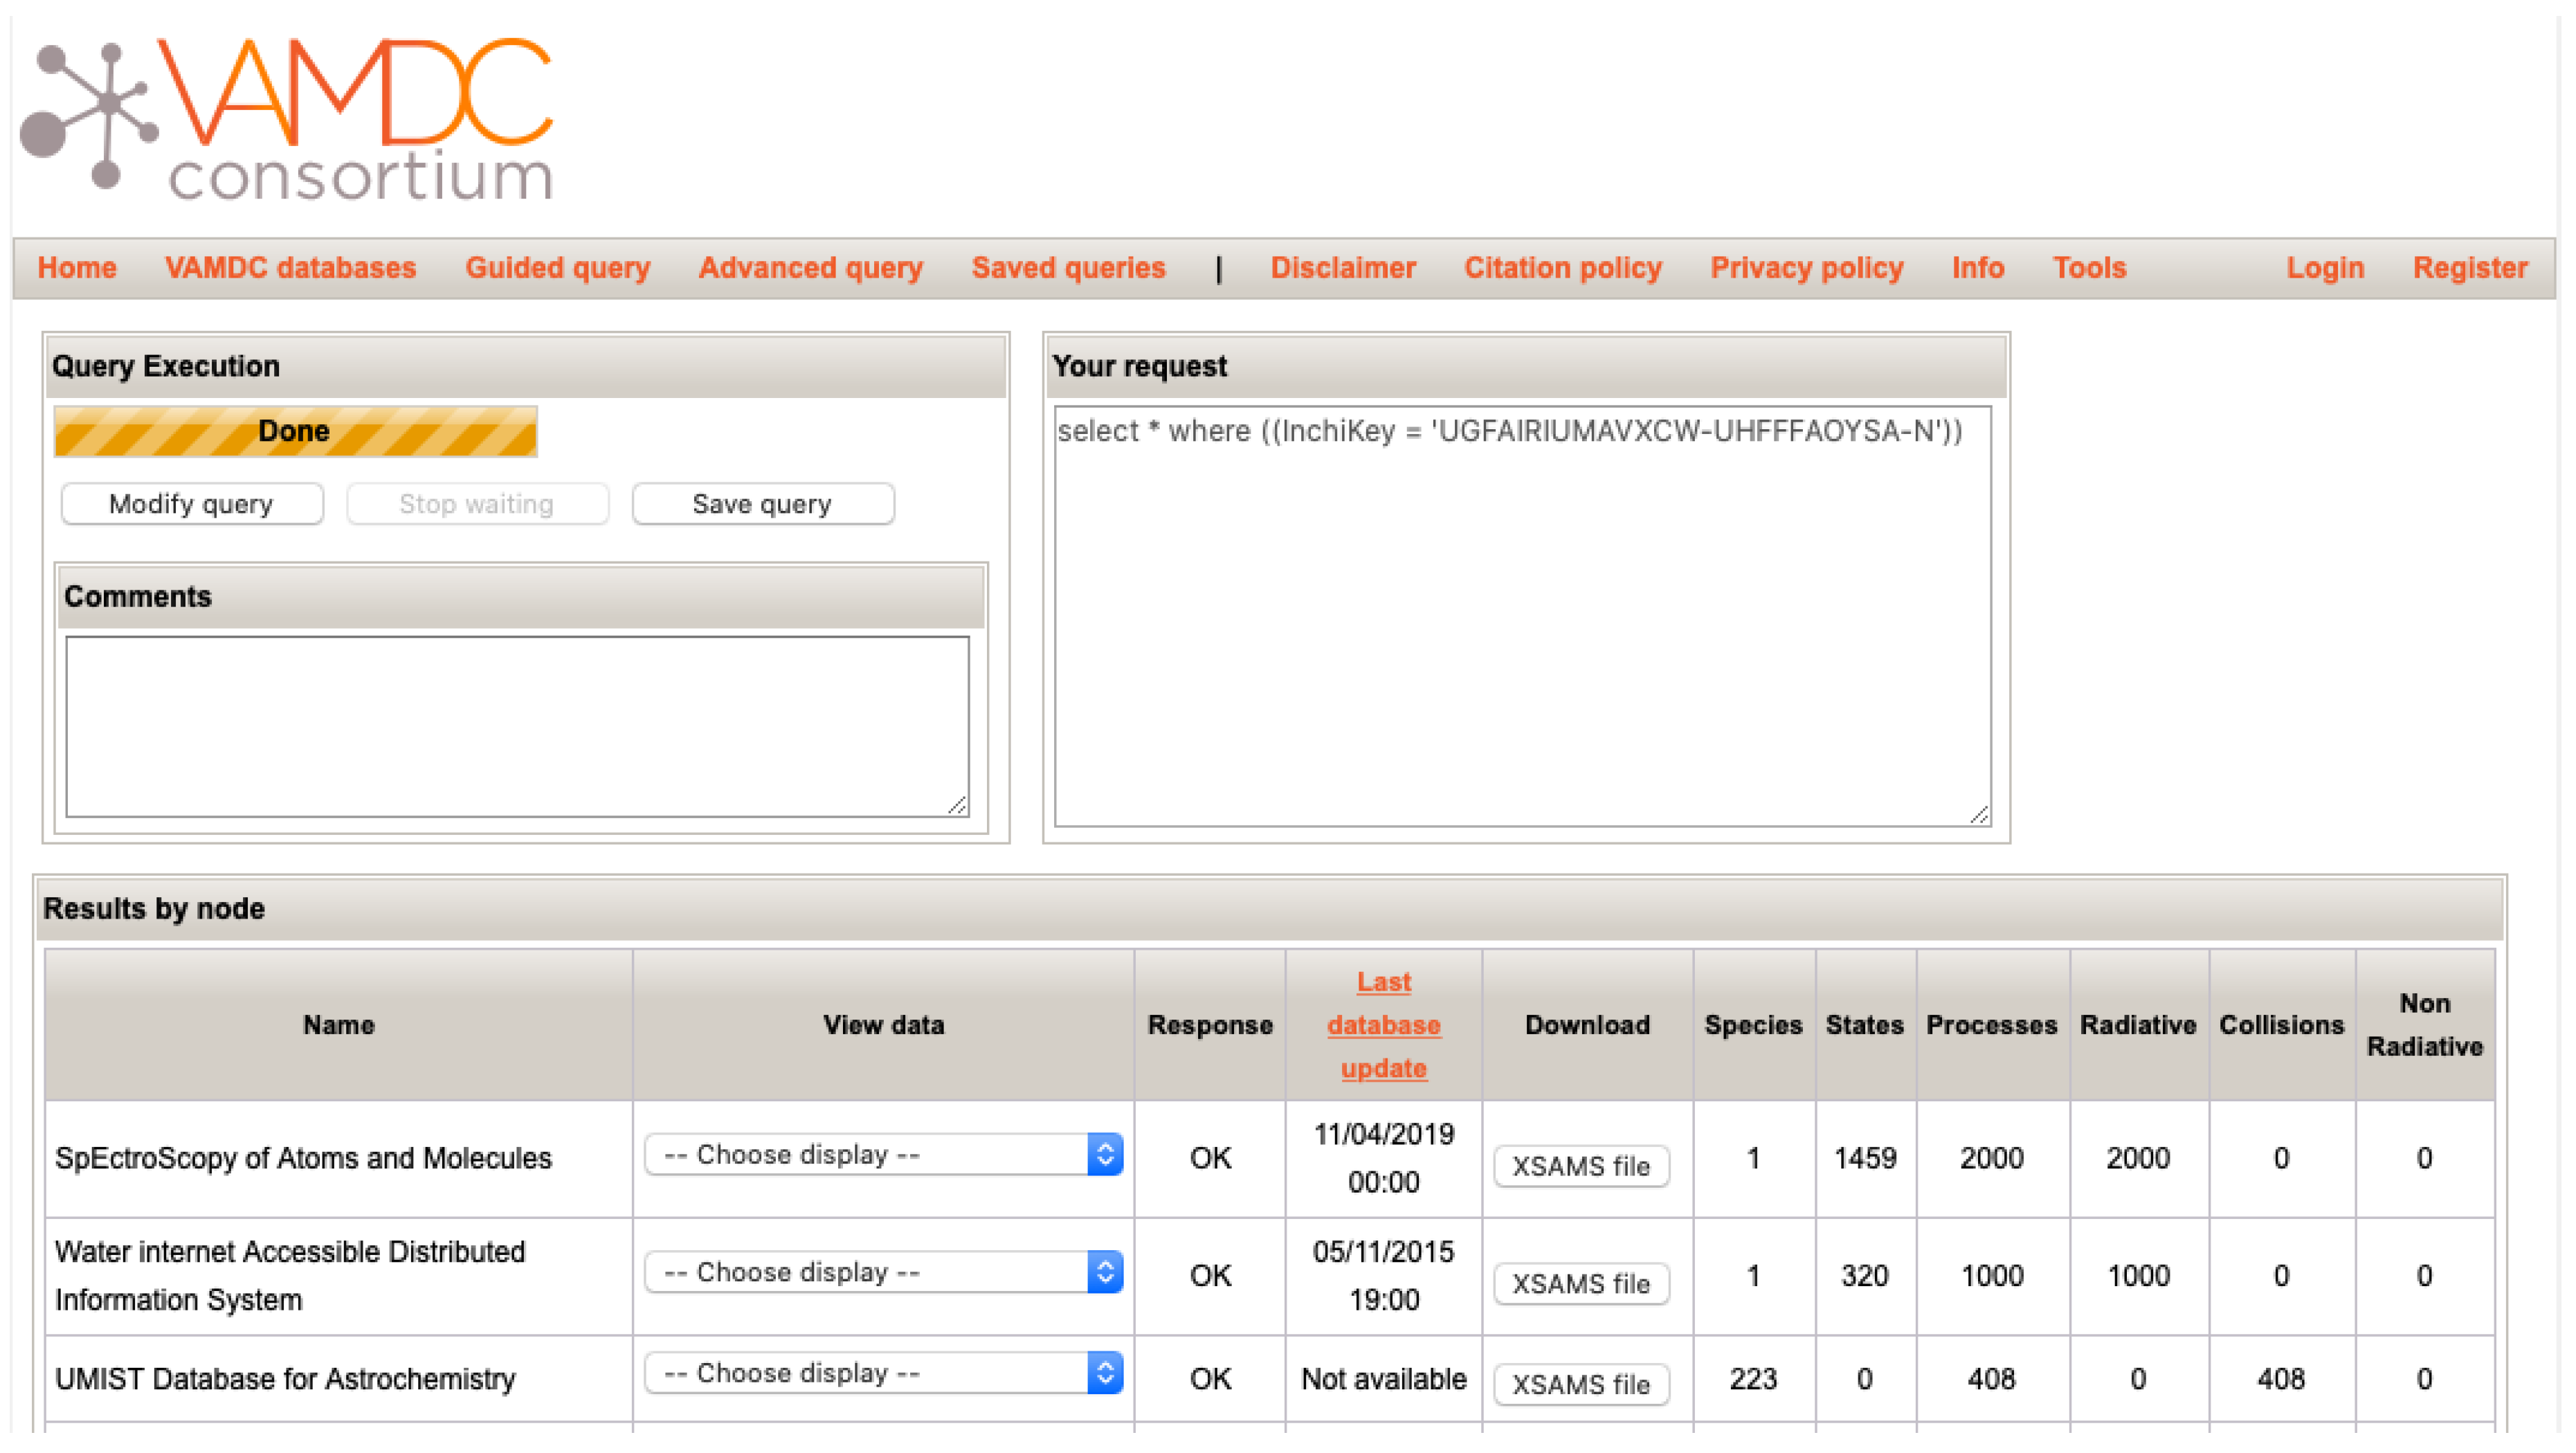Click the '11/04/2019 00:00' update date cell

coord(1383,1158)
